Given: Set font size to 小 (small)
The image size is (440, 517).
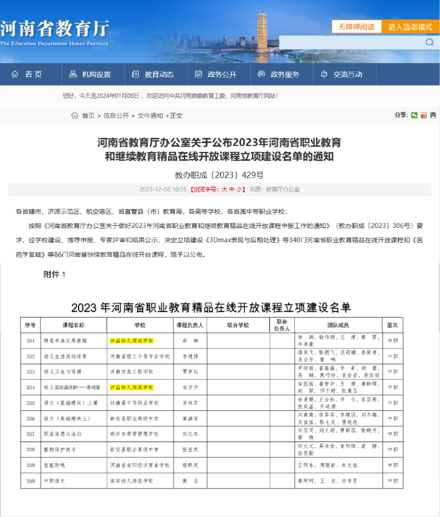Looking at the screenshot, I should pos(239,189).
